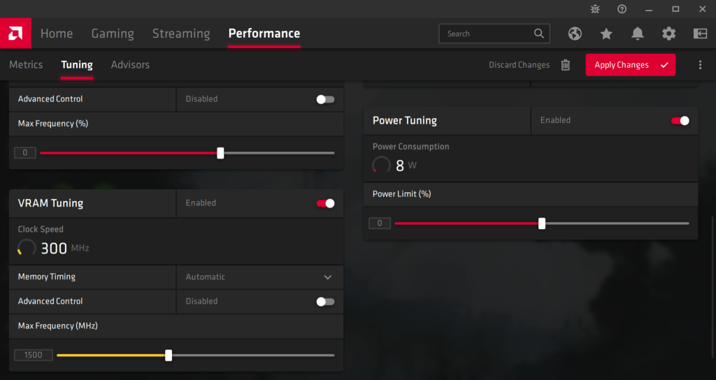This screenshot has height=380, width=716.
Task: Expand the Memory Timing dropdown
Action: pos(327,277)
